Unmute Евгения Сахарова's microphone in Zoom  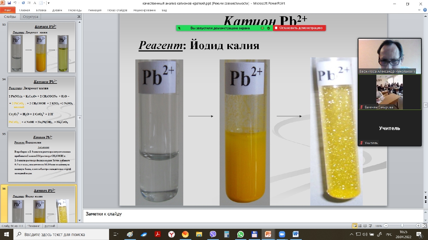click(361, 107)
